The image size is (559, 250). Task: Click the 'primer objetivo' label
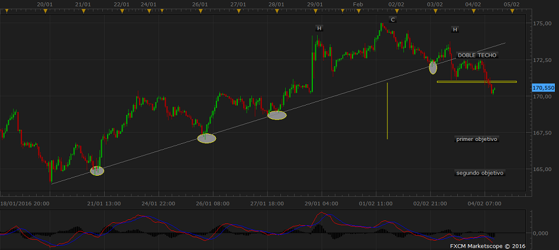pos(477,139)
